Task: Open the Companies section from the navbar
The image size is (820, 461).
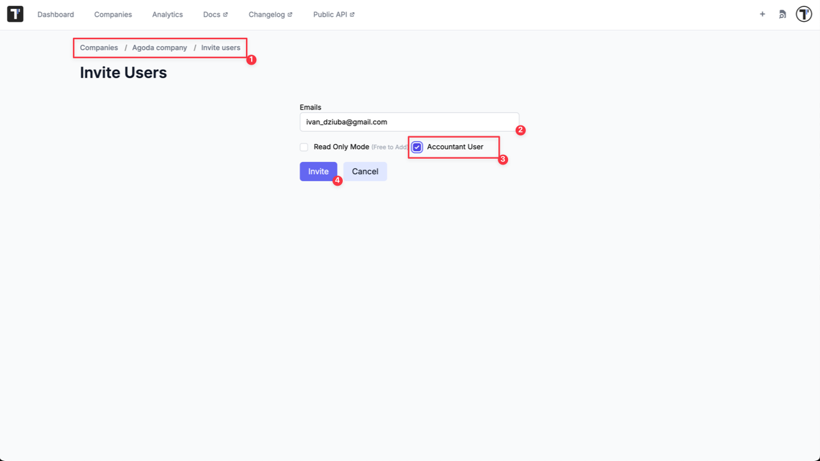Action: click(113, 14)
